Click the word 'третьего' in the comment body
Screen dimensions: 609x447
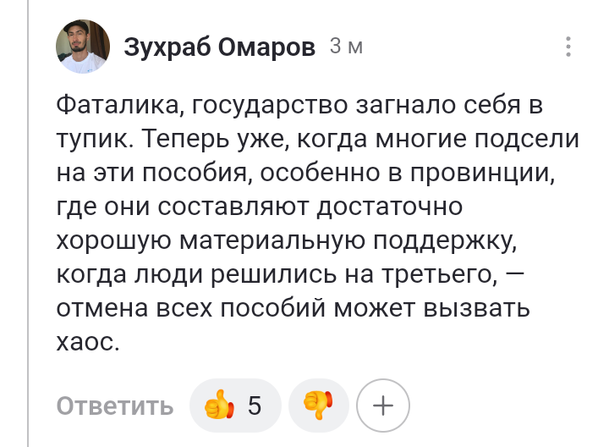click(x=436, y=275)
